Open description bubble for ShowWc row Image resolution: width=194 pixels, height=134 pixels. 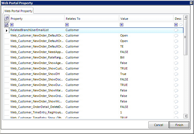pyautogui.click(x=176, y=101)
